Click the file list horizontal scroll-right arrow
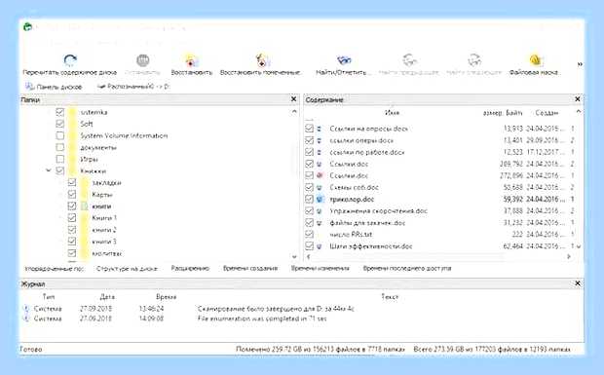 point(569,256)
